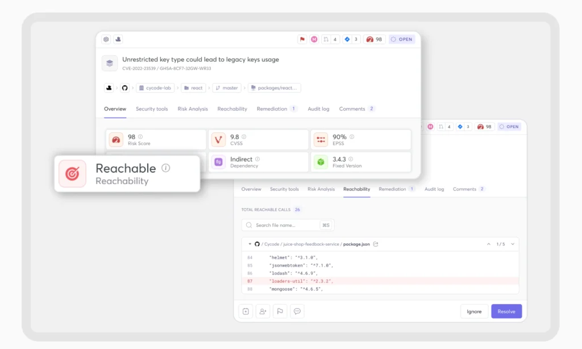The height and width of the screenshot is (349, 582).
Task: Click the red flag icon in front panel header
Action: (302, 39)
